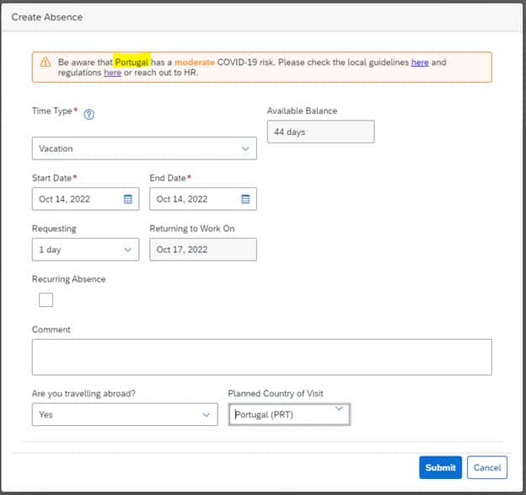The width and height of the screenshot is (526, 495).
Task: Click into the Comment text box
Action: pos(262,357)
